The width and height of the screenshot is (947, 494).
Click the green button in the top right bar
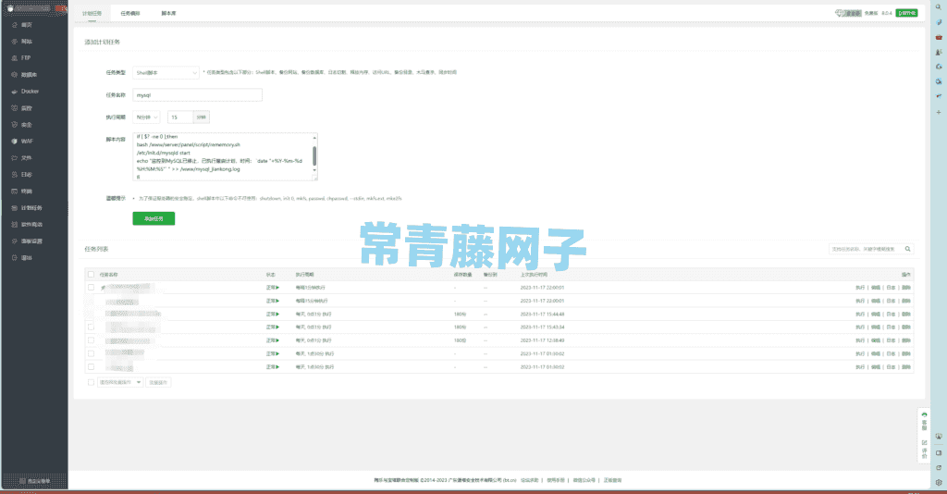point(906,13)
